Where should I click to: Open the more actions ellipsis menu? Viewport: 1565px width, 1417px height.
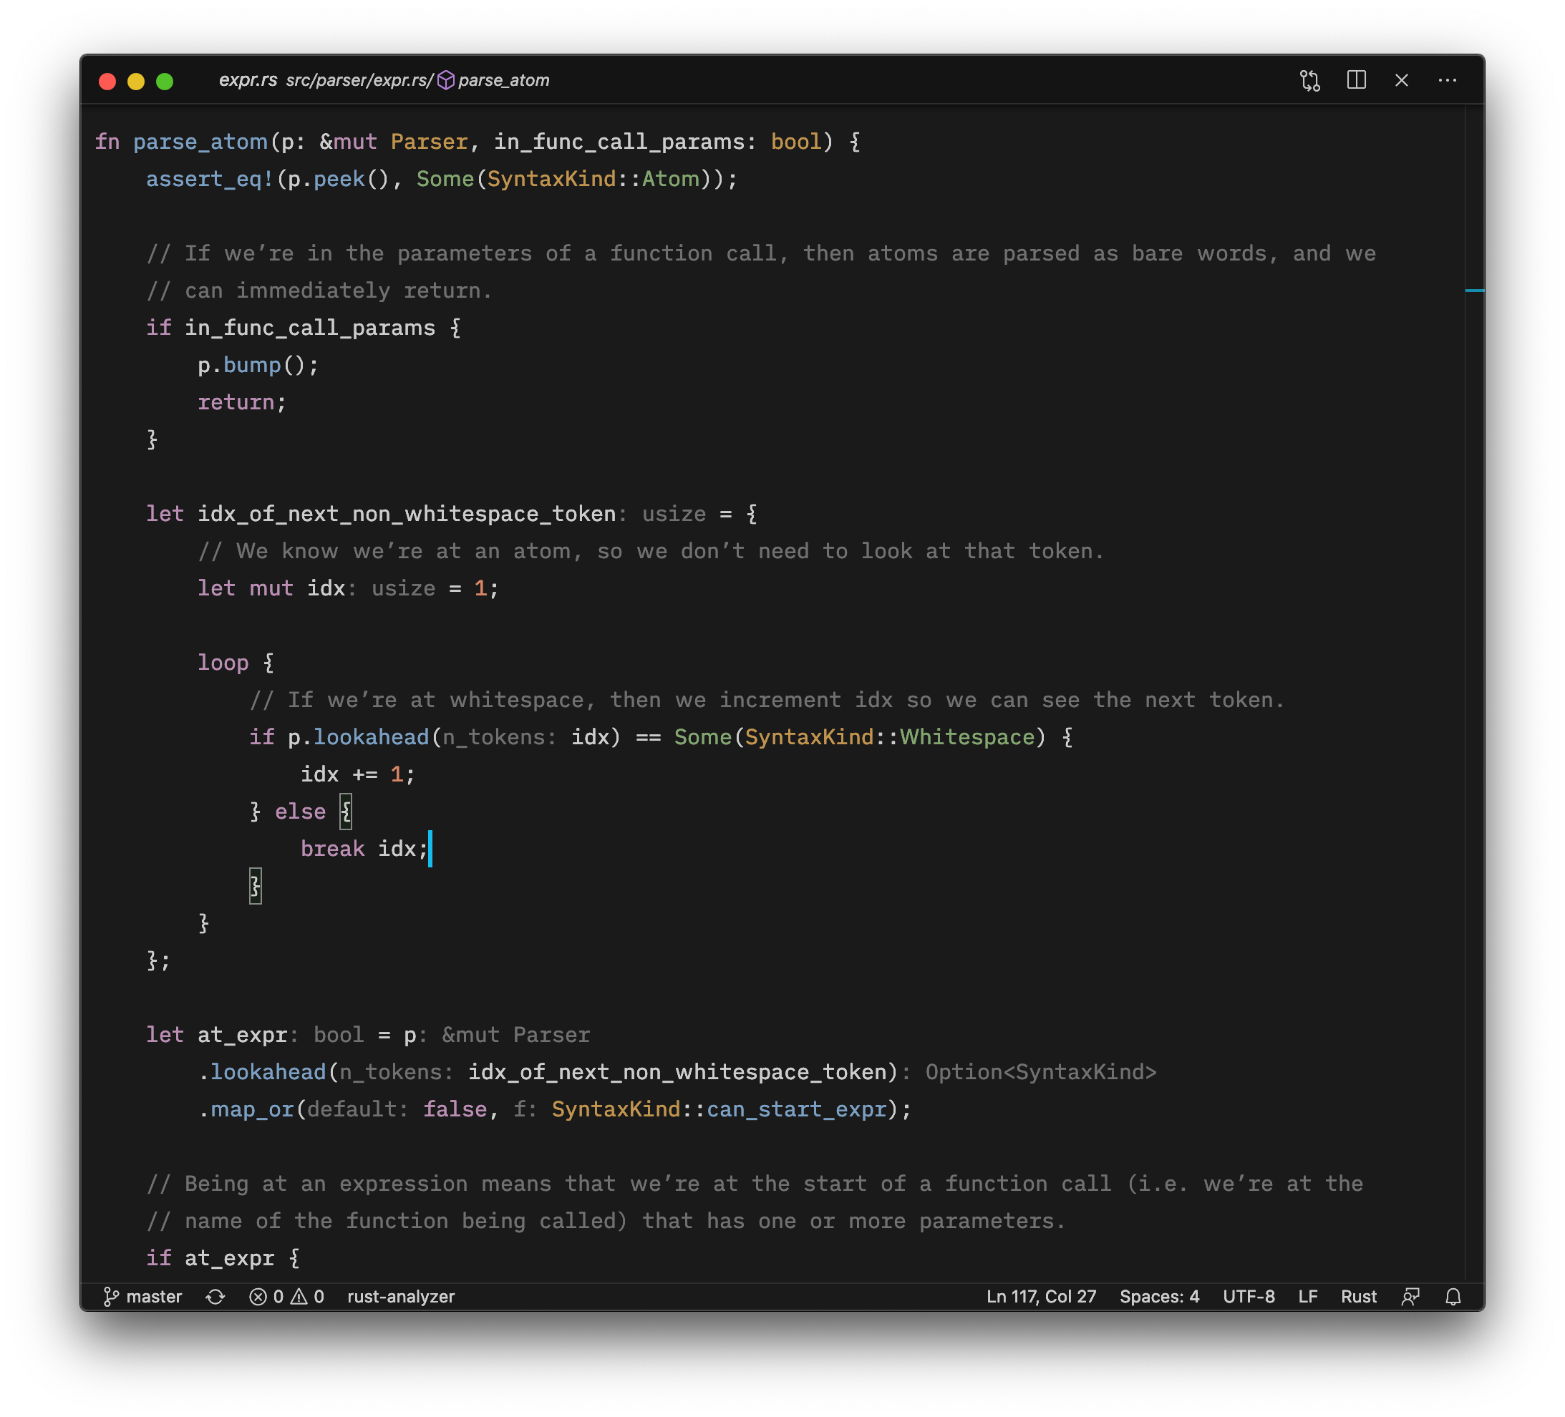pyautogui.click(x=1447, y=80)
